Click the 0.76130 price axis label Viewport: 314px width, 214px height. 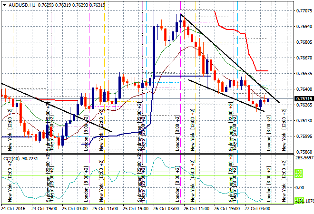click(x=304, y=120)
